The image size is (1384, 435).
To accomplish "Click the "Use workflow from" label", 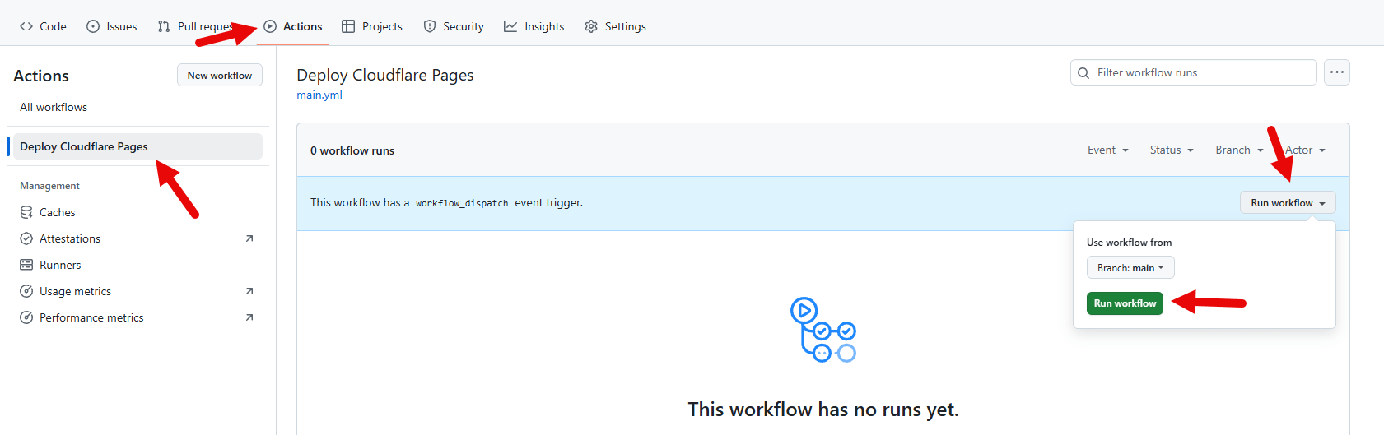I will (x=1129, y=243).
